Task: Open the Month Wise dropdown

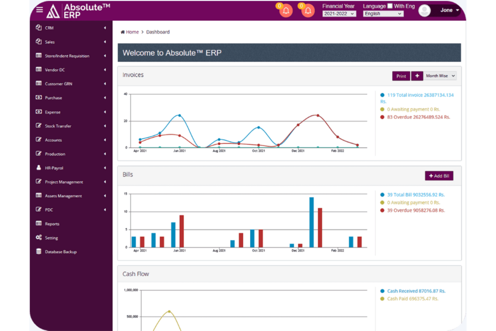Action: tap(439, 76)
